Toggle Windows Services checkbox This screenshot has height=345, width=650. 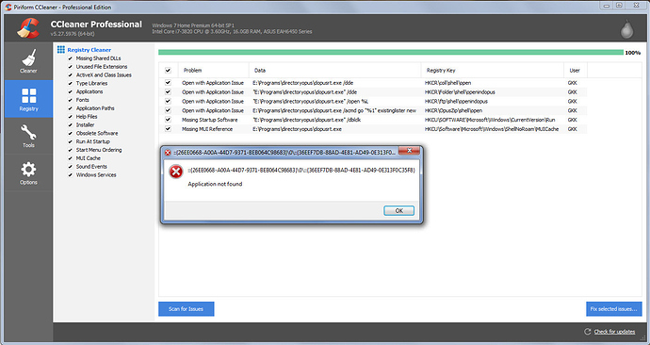point(70,174)
